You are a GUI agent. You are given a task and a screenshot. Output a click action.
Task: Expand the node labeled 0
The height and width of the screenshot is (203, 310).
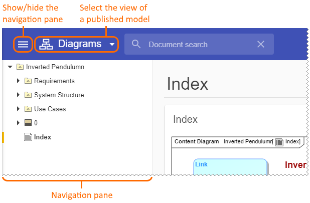click(19, 123)
